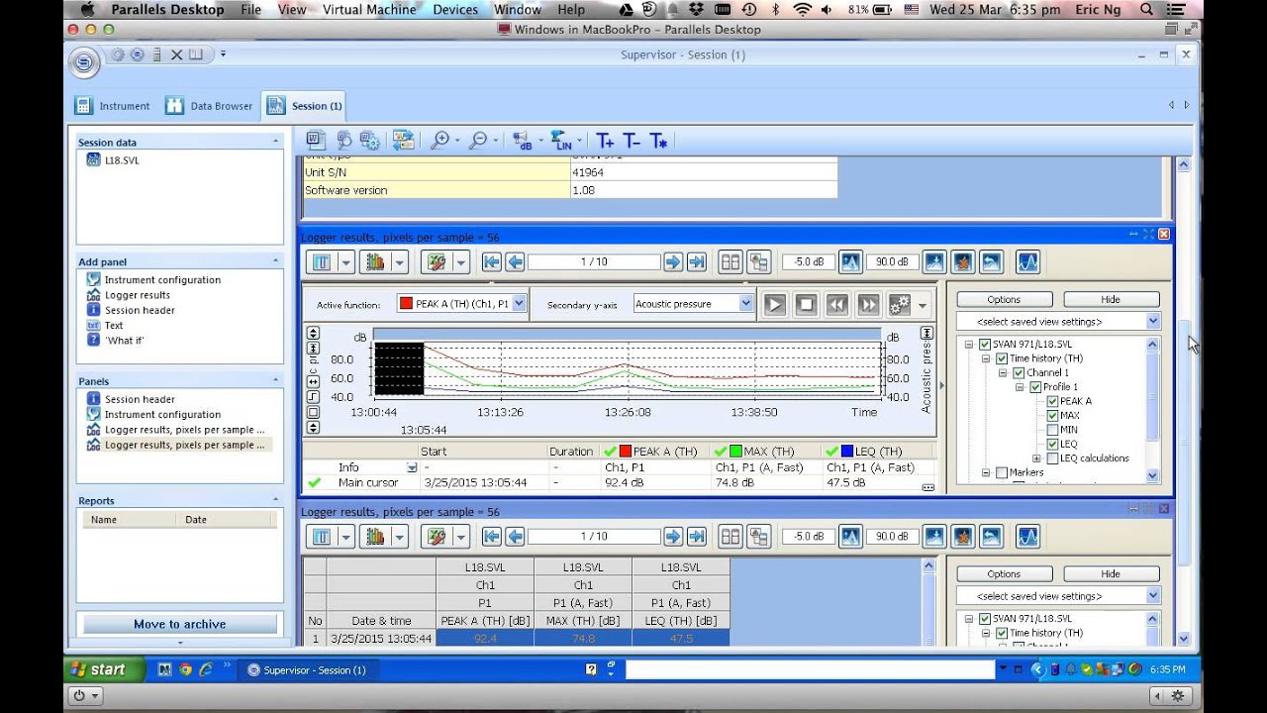Click the playback settings gear icon

click(x=899, y=304)
